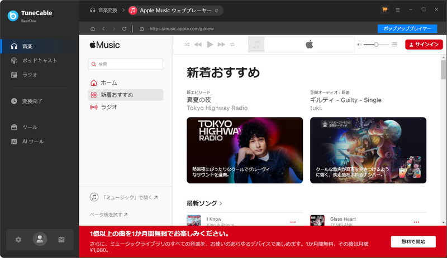Open the mail envelope icon
Screen dimensions: 447x258
coord(61,240)
